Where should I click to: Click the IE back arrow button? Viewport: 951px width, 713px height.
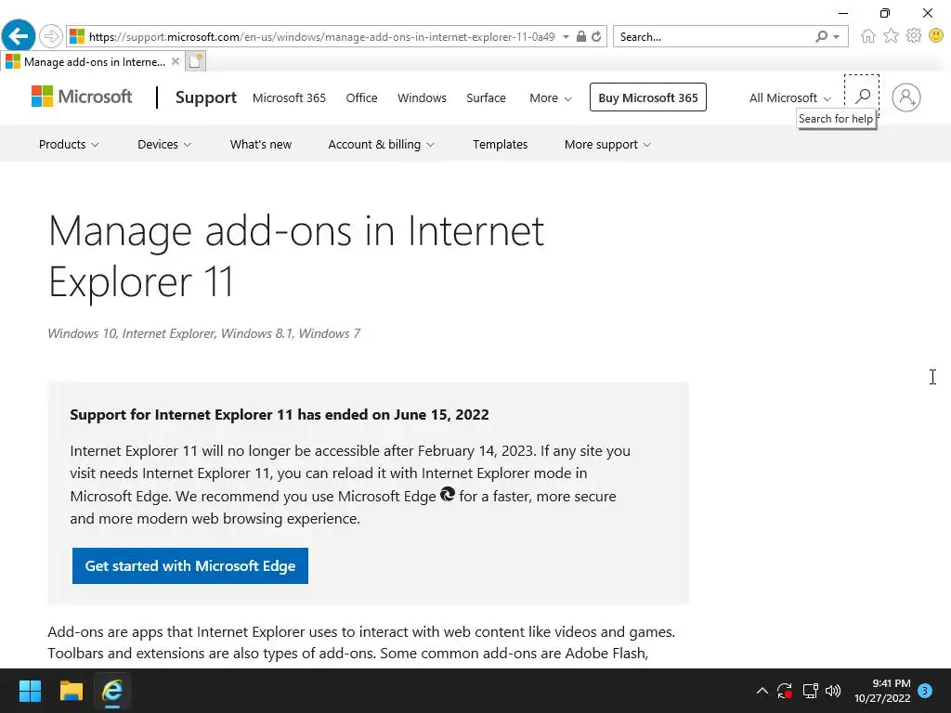point(19,36)
